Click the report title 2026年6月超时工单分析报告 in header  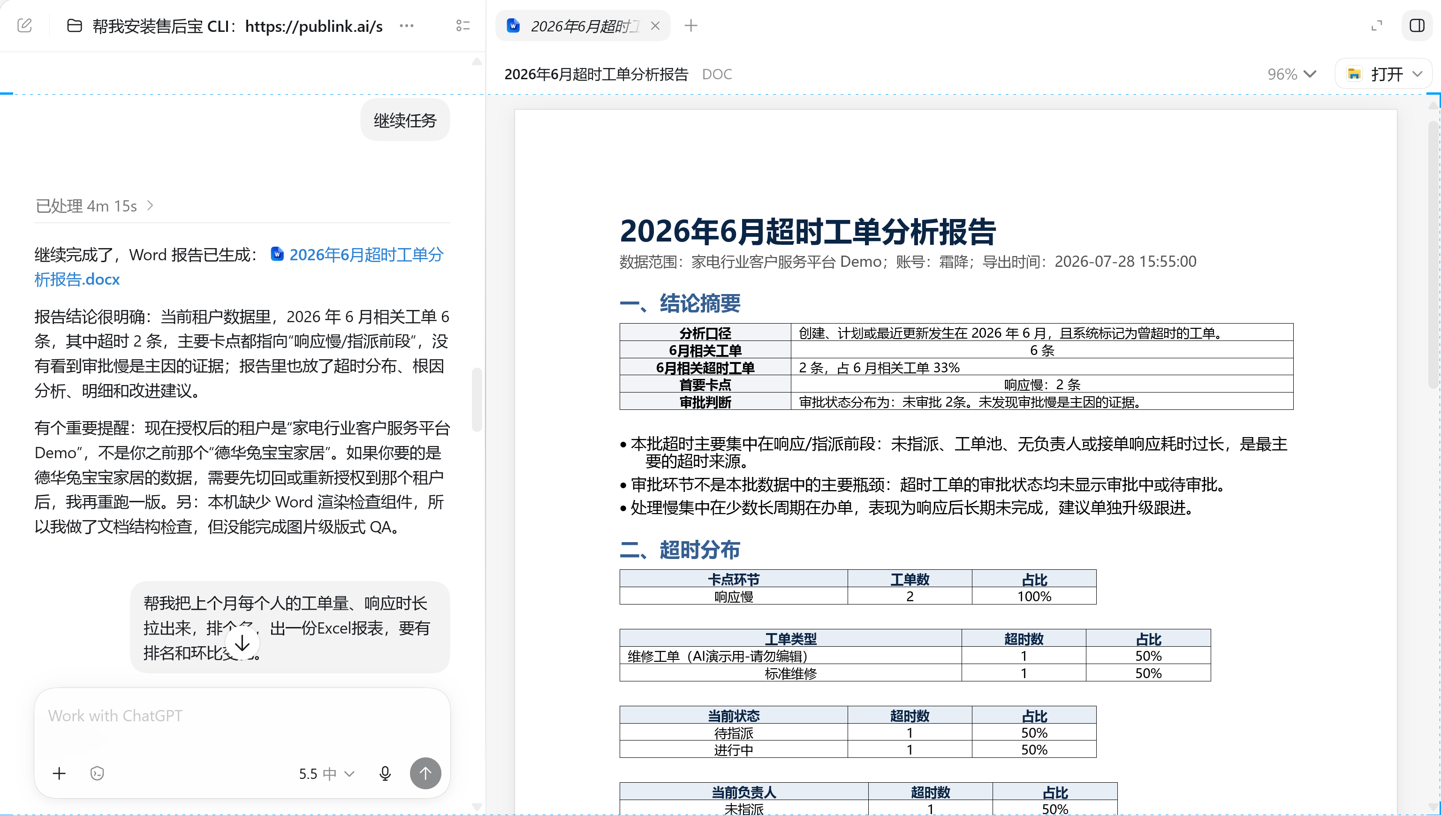click(596, 74)
